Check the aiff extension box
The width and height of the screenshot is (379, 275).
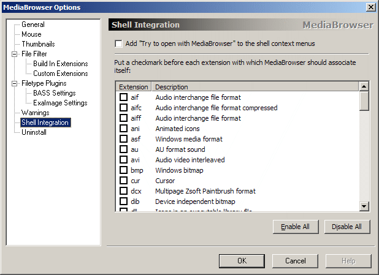click(123, 118)
